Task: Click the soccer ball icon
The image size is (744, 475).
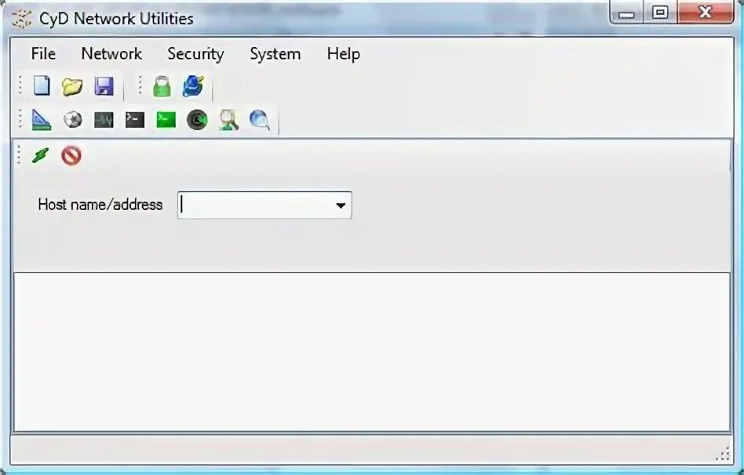Action: (73, 120)
